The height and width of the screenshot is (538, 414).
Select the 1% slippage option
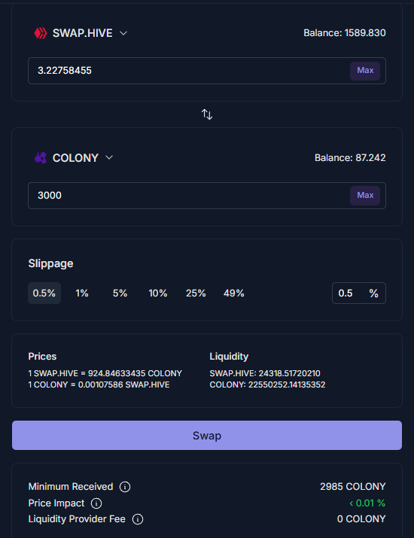(x=82, y=293)
